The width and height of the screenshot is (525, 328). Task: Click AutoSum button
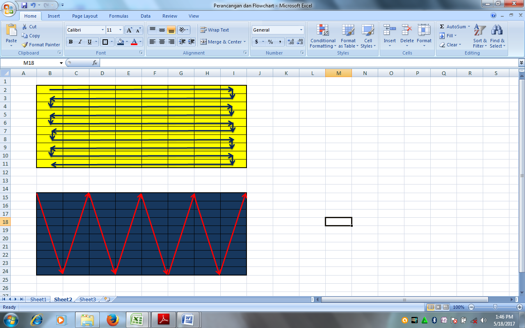click(454, 27)
